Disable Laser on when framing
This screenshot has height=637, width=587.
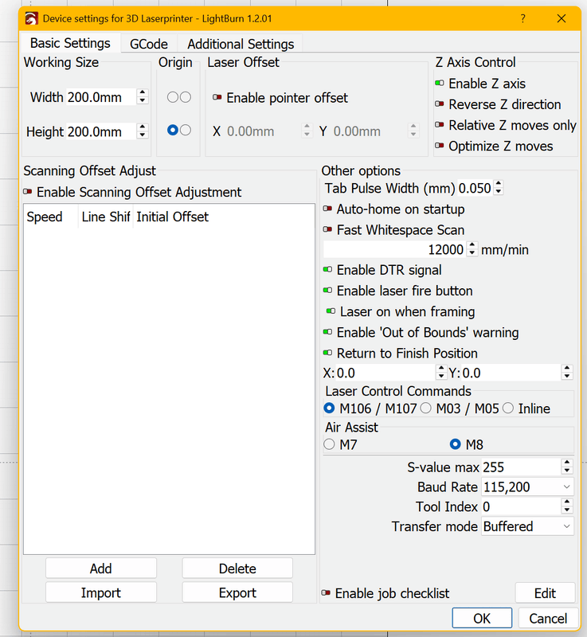click(x=331, y=311)
